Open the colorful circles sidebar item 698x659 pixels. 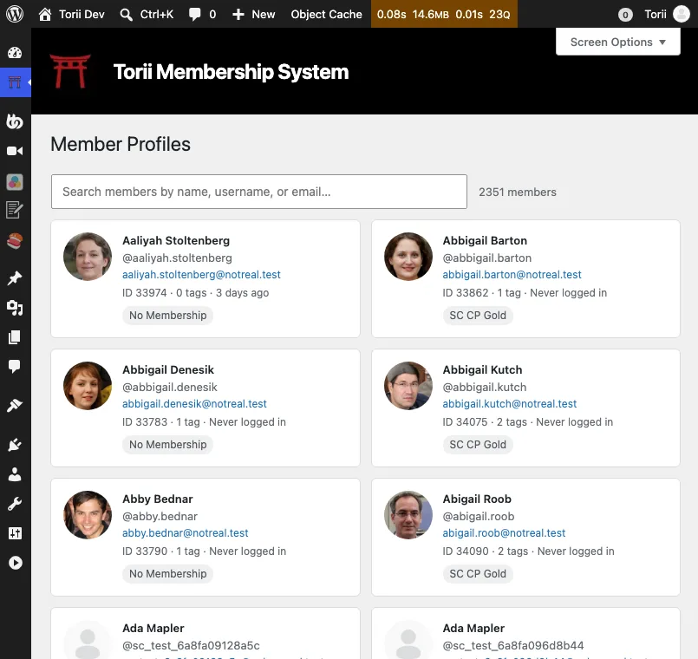click(15, 182)
